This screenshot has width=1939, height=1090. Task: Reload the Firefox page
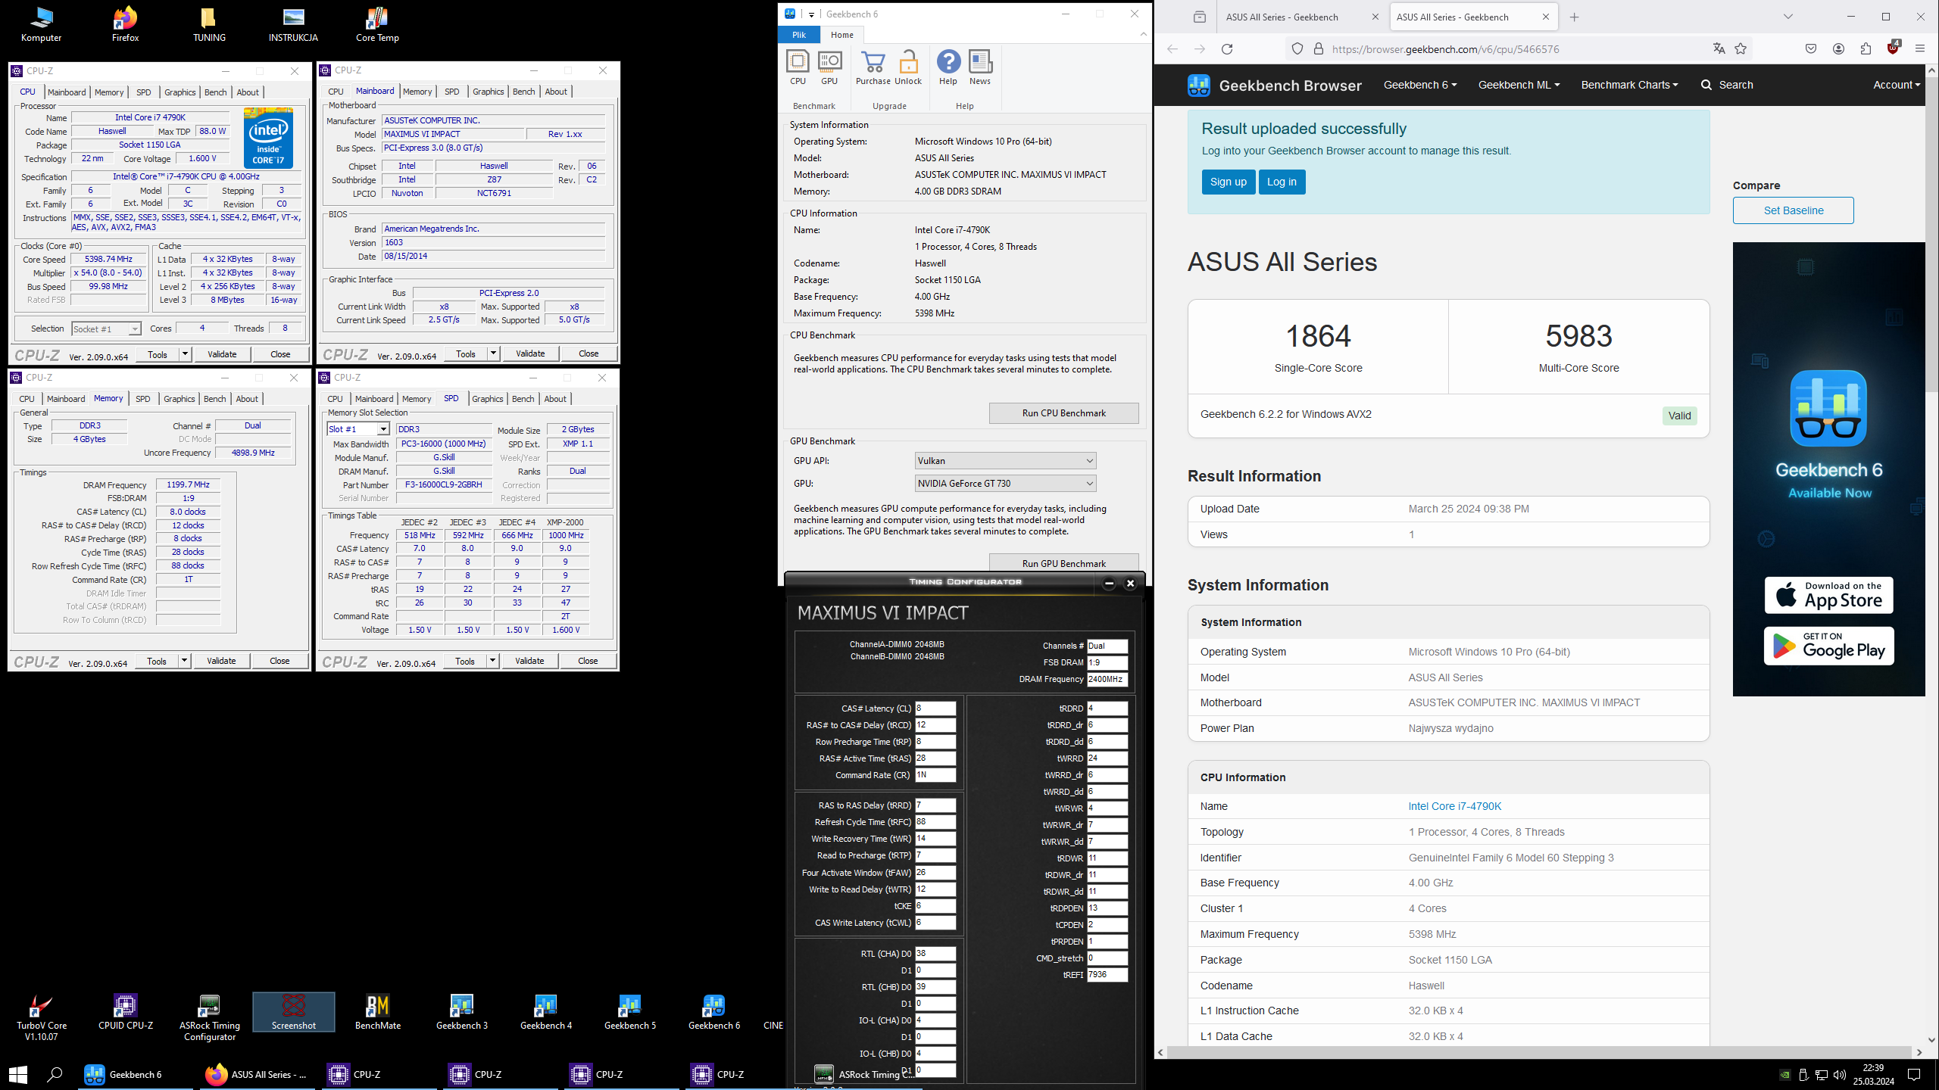tap(1227, 49)
